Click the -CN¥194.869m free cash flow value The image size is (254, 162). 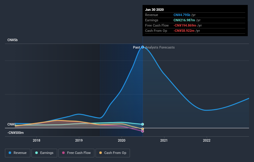[185, 25]
